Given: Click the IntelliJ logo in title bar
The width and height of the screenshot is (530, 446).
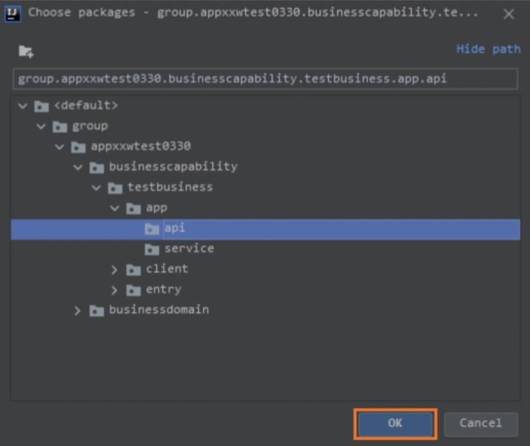Looking at the screenshot, I should (13, 13).
